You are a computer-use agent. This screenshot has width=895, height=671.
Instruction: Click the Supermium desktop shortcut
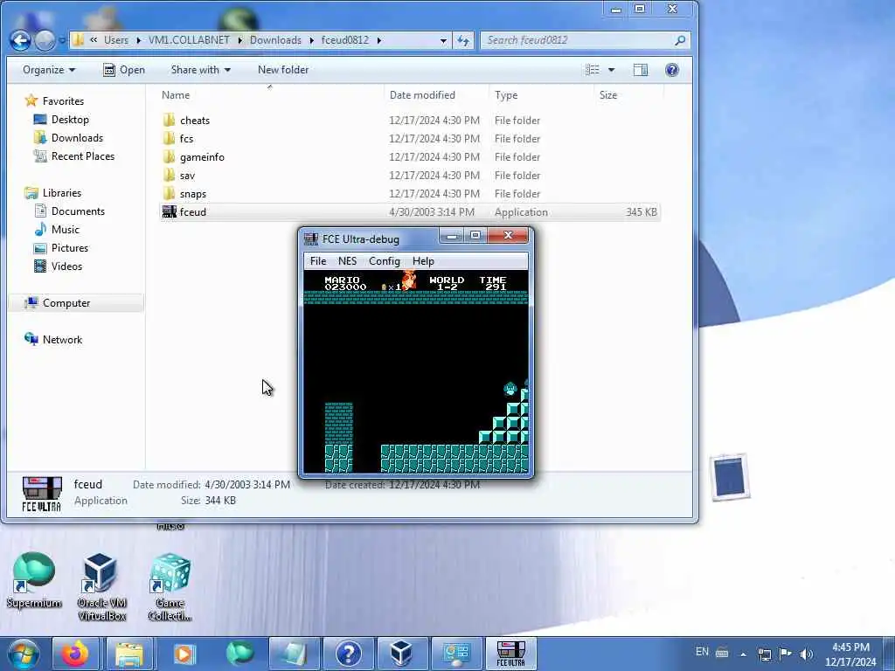point(34,580)
